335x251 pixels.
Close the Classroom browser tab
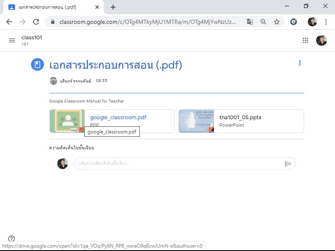pos(97,7)
